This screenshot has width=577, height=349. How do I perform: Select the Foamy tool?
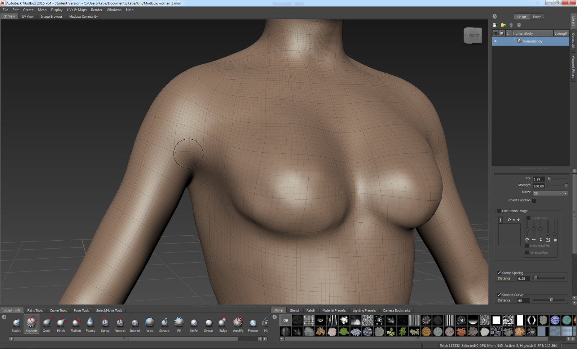pos(91,324)
